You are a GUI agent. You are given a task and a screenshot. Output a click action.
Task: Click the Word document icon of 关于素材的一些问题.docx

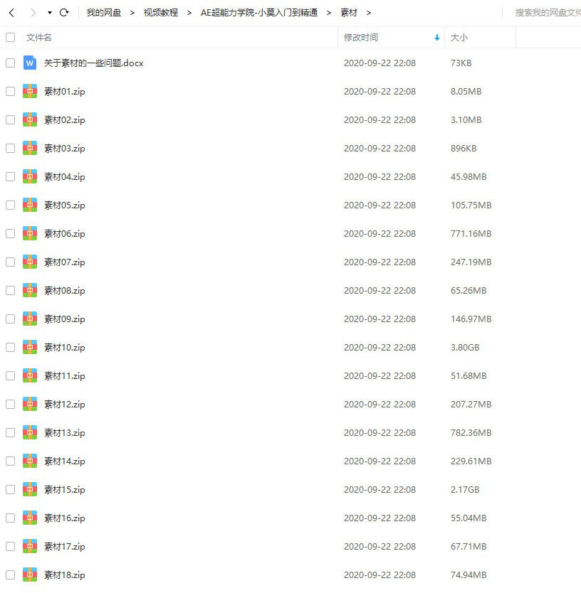pos(29,63)
